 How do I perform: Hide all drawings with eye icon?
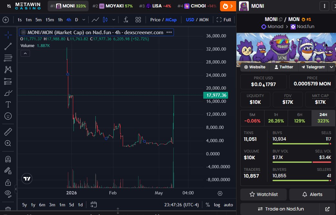click(8, 194)
